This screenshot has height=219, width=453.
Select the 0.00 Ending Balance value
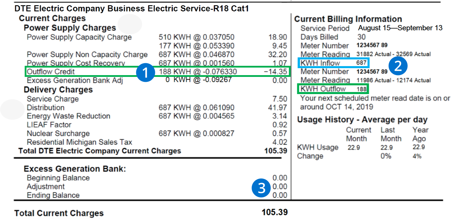point(280,195)
